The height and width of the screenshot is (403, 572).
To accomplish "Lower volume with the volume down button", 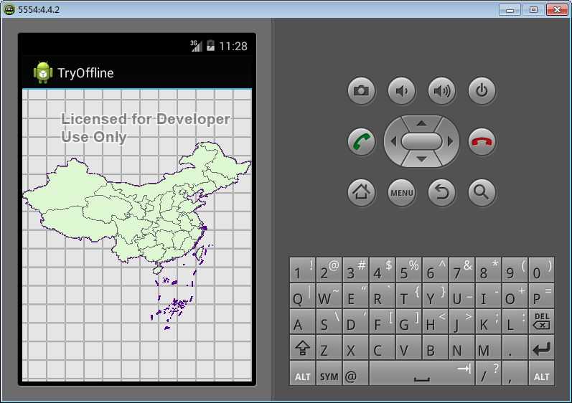I will [x=401, y=90].
